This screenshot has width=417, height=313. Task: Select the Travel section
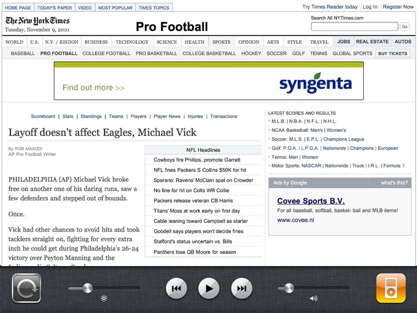(319, 42)
